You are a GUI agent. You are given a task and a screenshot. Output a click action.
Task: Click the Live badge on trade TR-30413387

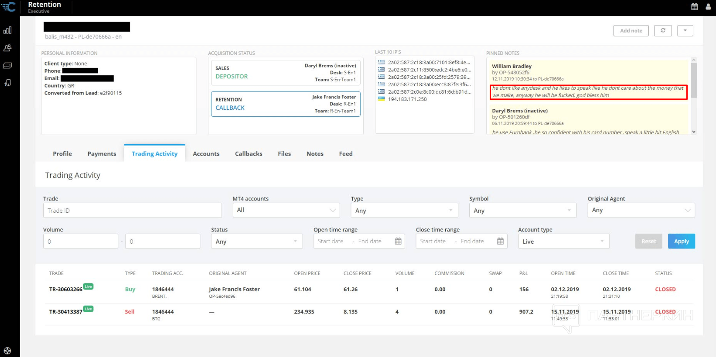tap(88, 309)
